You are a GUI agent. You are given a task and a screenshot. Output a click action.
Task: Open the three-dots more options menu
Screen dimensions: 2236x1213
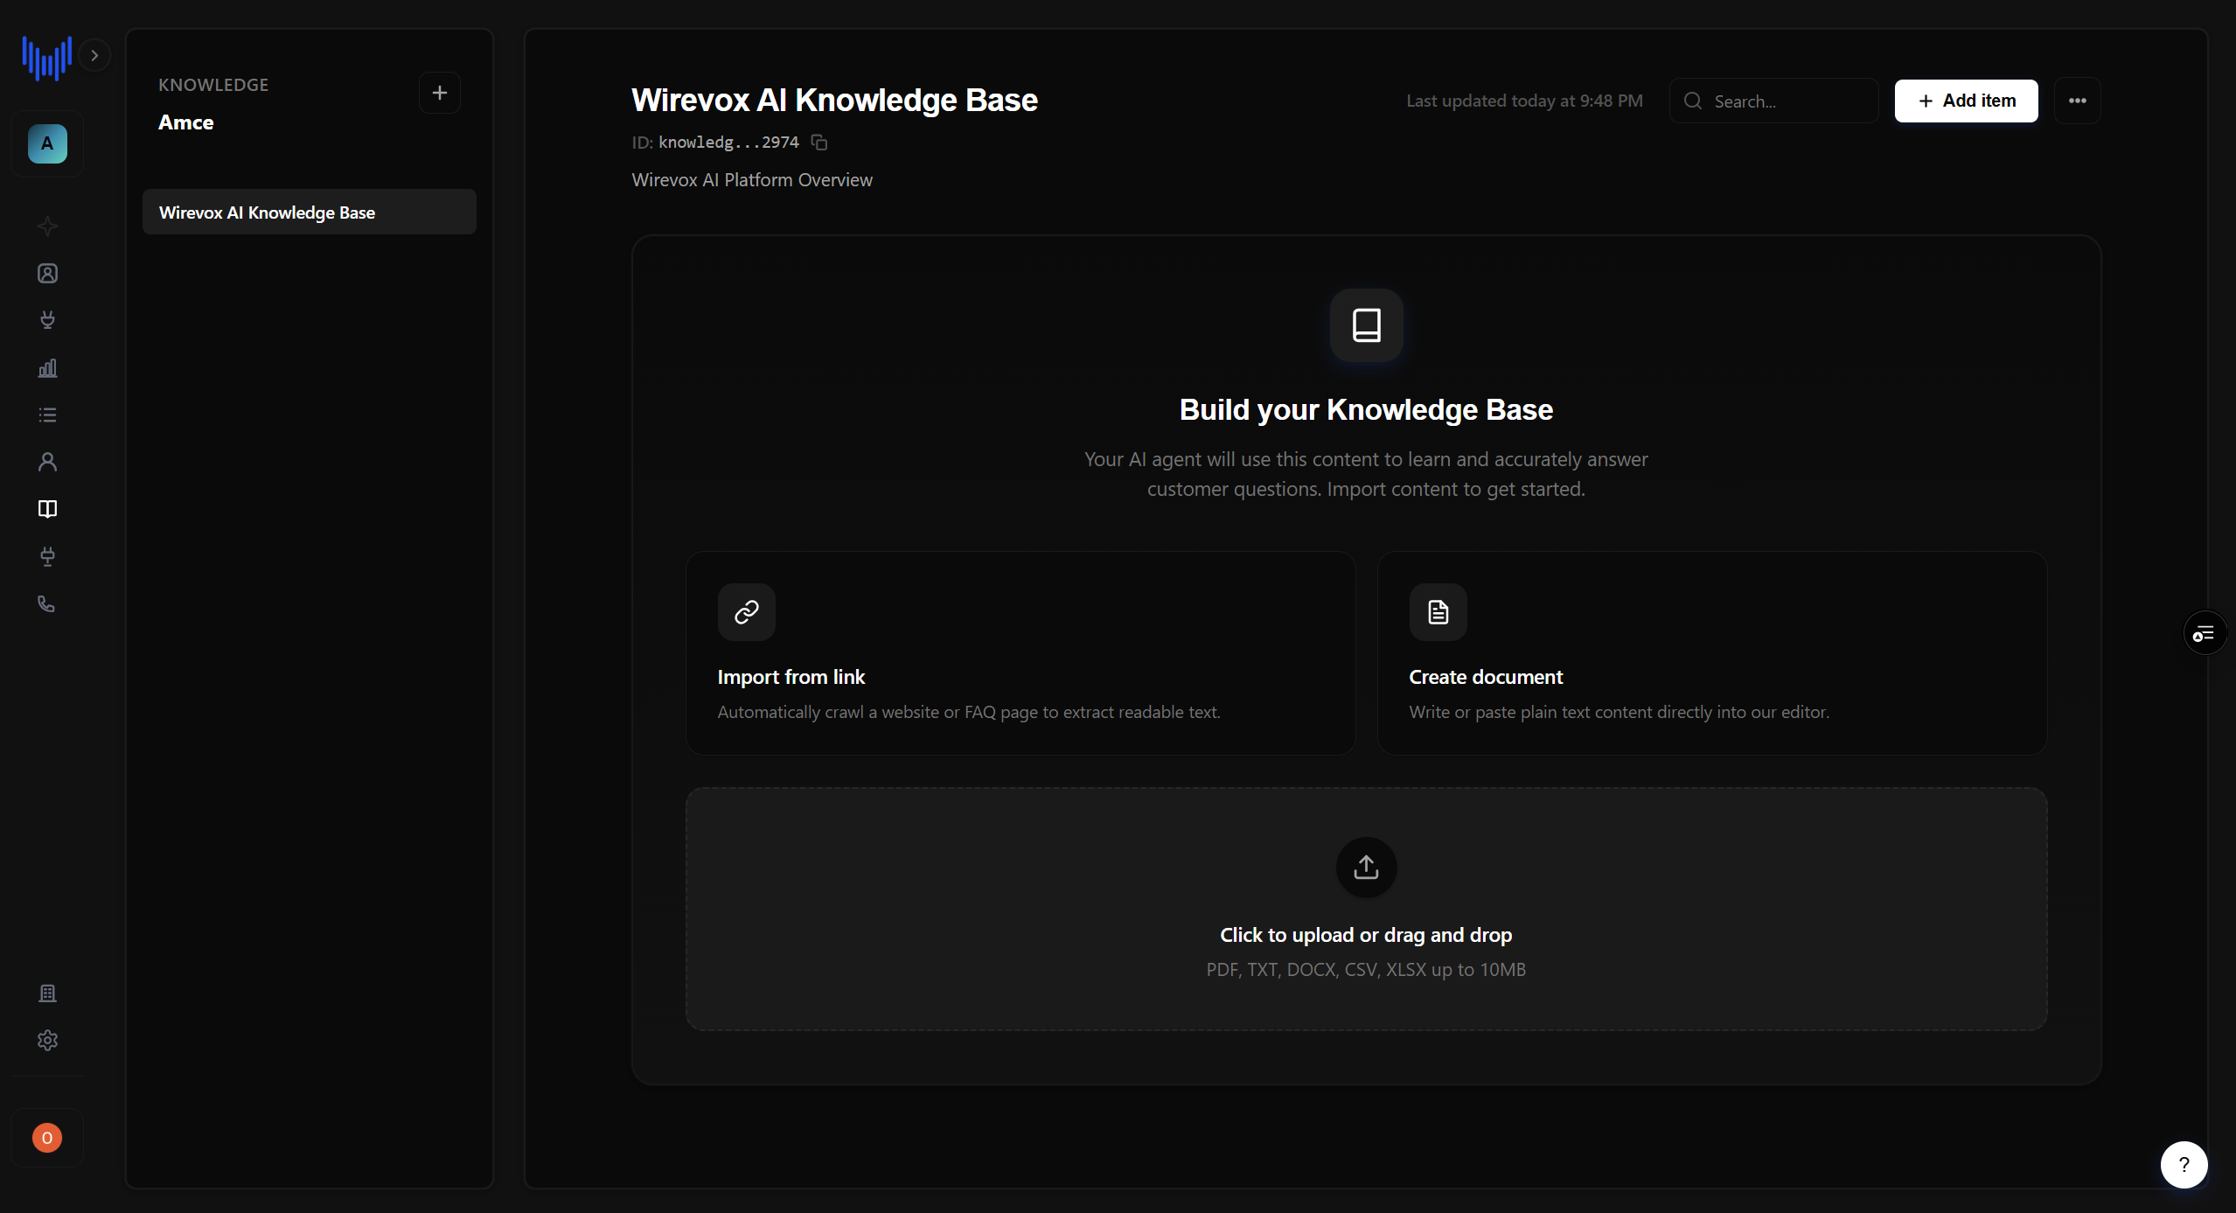[x=2078, y=101]
